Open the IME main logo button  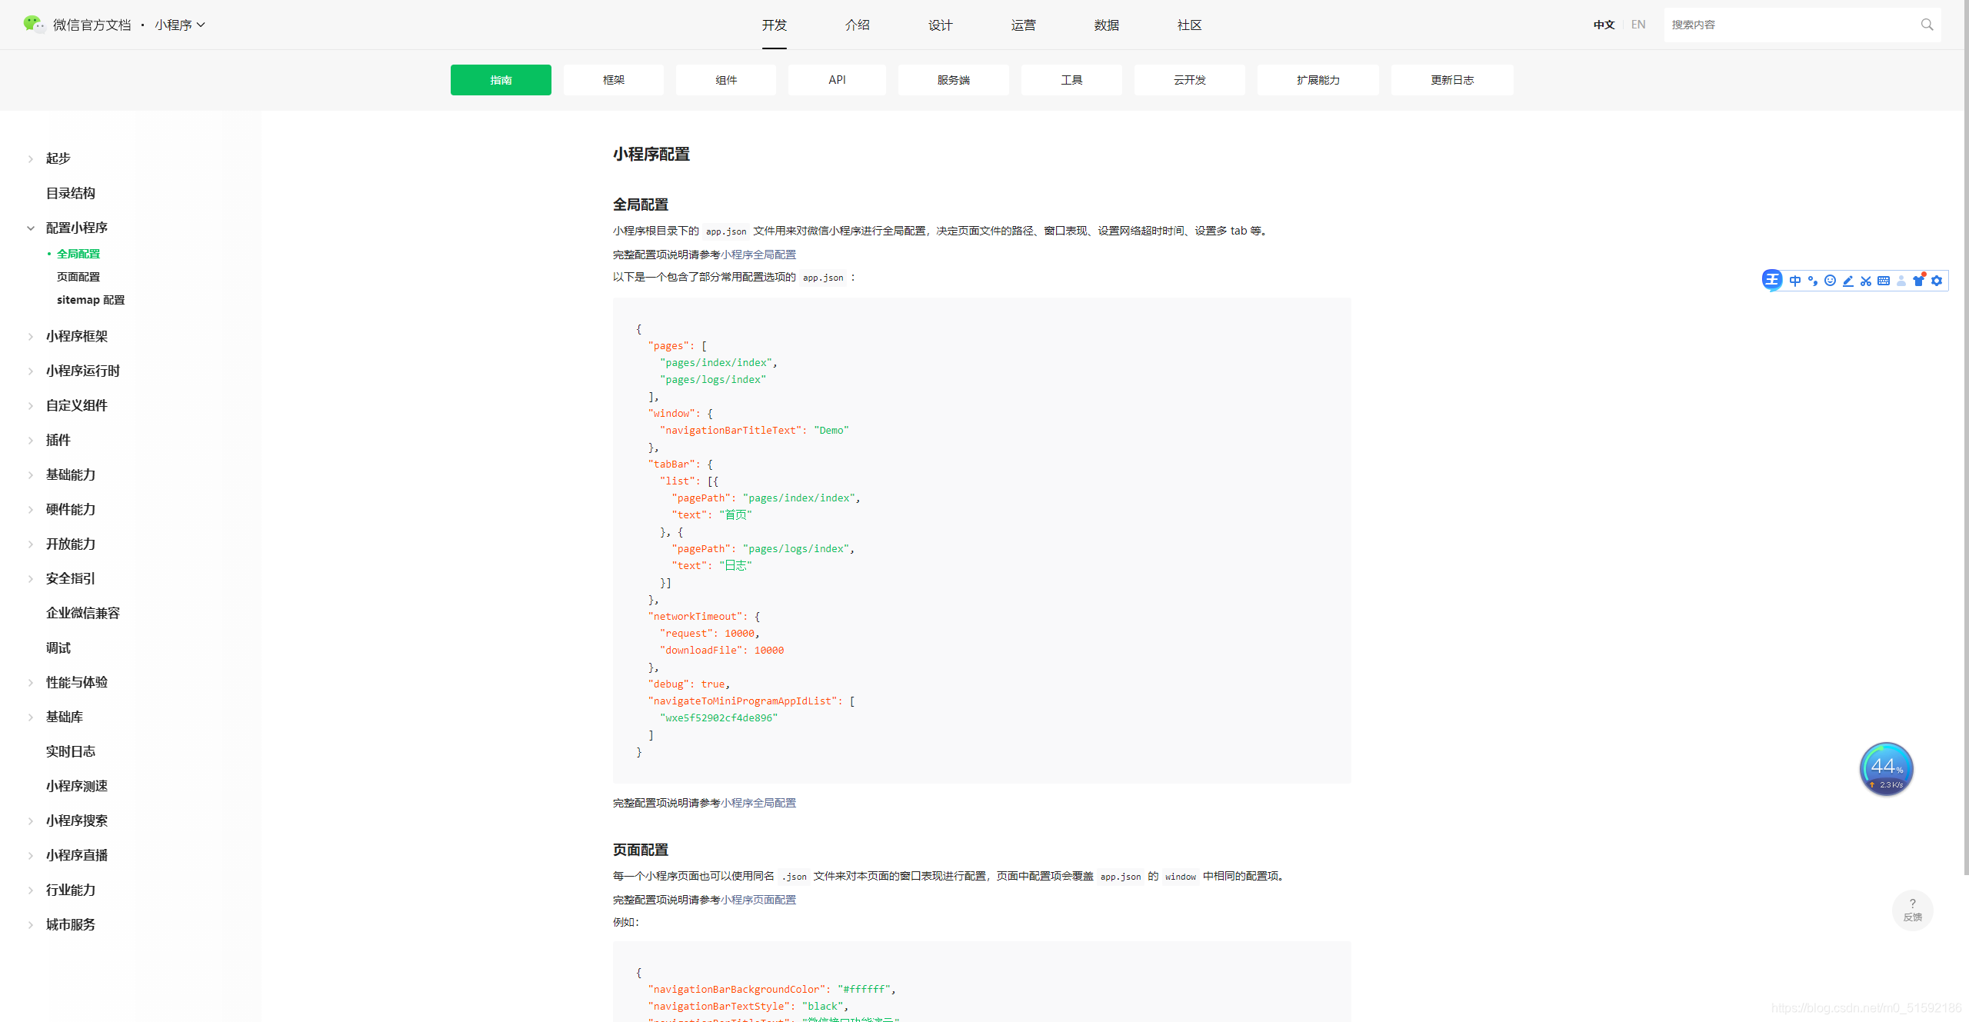[x=1772, y=280]
